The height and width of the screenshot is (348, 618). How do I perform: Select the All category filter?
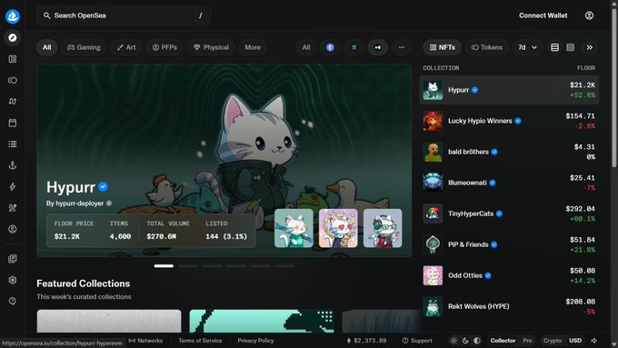point(47,47)
